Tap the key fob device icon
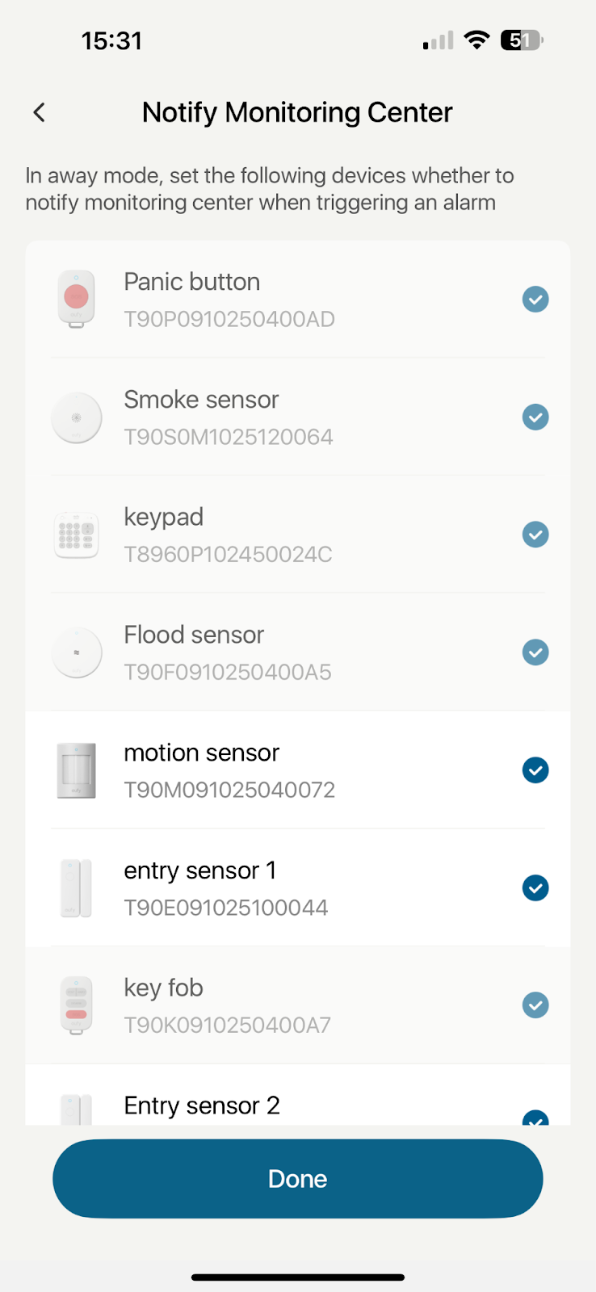 [76, 1005]
